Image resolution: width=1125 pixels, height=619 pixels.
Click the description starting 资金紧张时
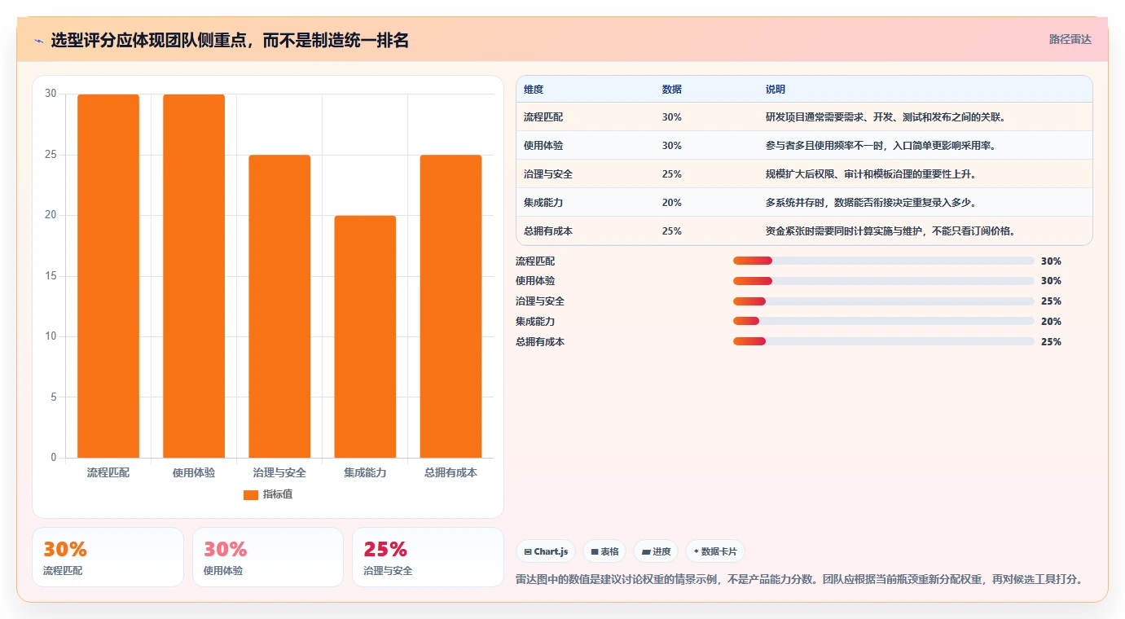click(890, 231)
